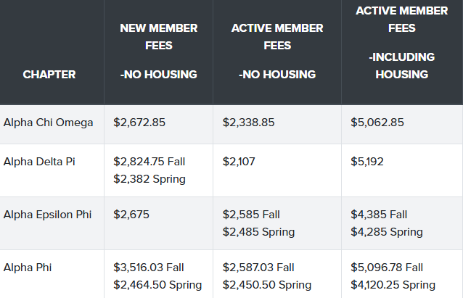Select Active Member Fees Including Housing header
Screen dimensions: 463x298
pos(396,43)
